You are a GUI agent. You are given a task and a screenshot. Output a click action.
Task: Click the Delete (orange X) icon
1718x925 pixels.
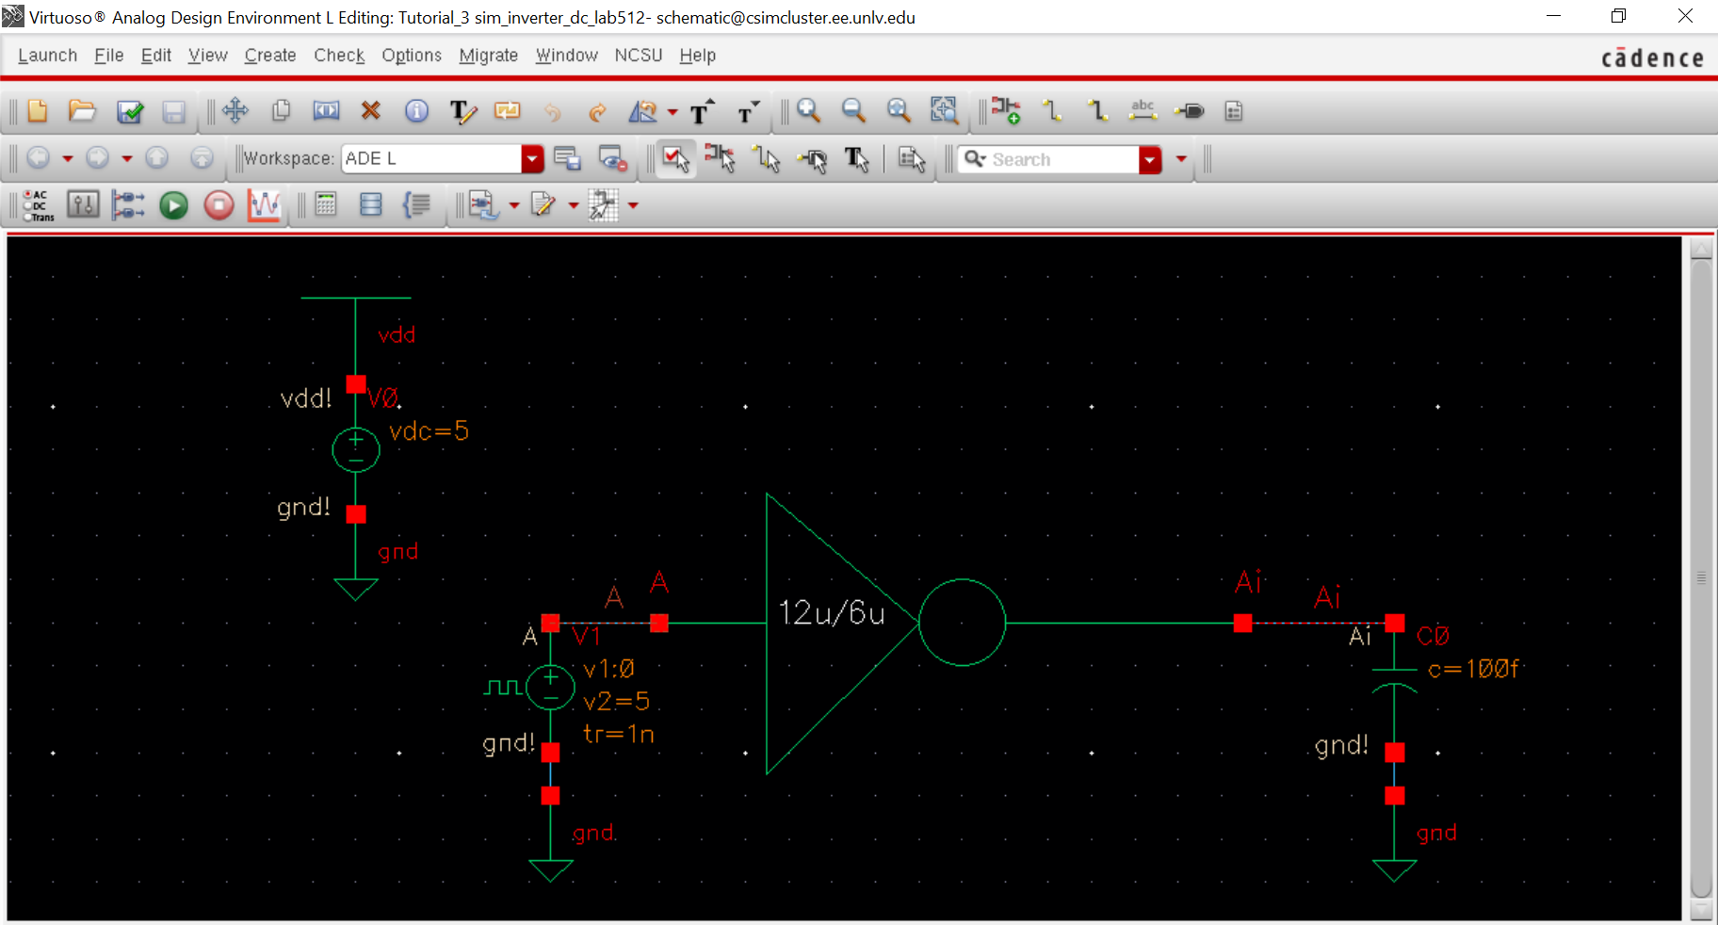tap(370, 111)
